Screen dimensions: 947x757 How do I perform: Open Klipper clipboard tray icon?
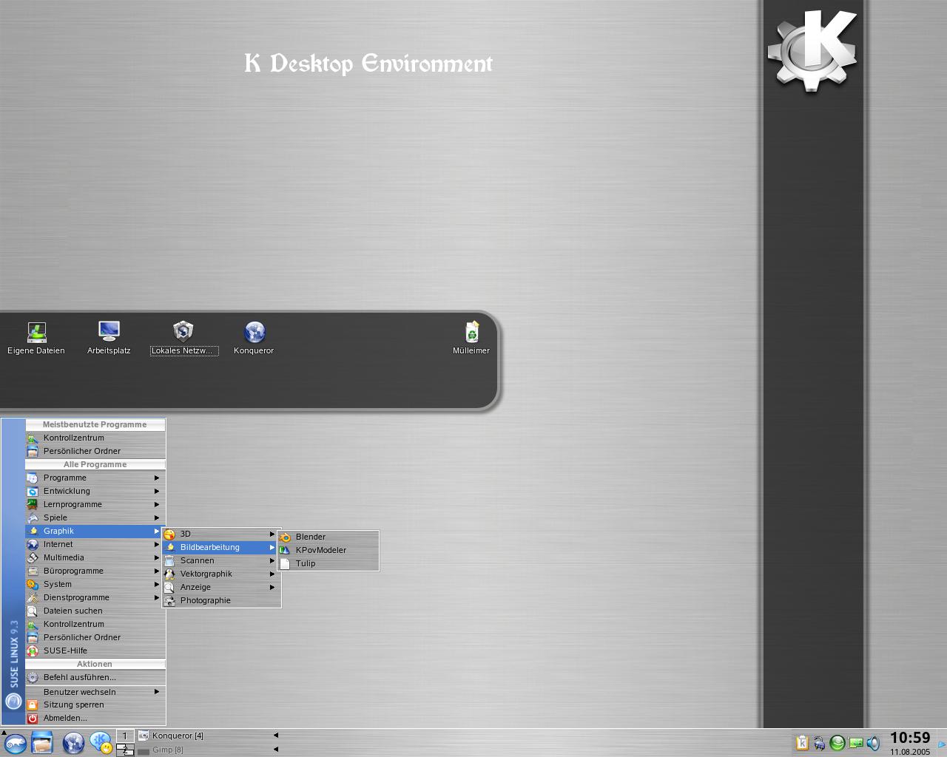[x=802, y=743]
